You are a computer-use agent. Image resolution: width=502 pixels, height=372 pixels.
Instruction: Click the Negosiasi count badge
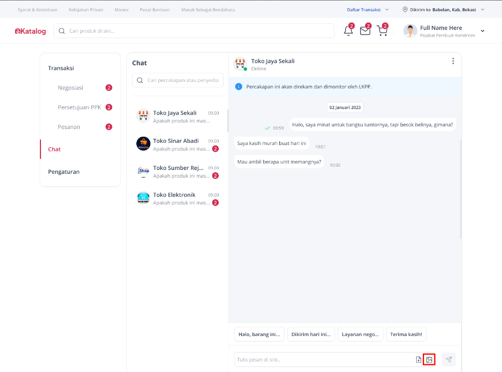tap(109, 87)
